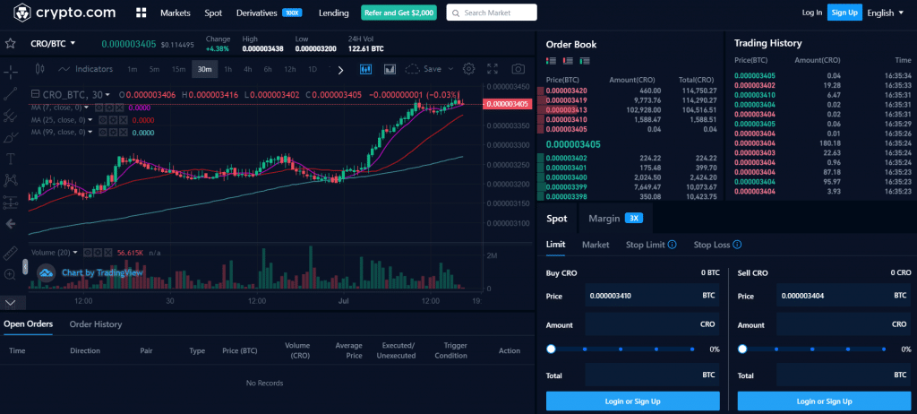Viewport: 917px width, 414px height.
Task: Select the zoom in tool
Action: (x=10, y=274)
